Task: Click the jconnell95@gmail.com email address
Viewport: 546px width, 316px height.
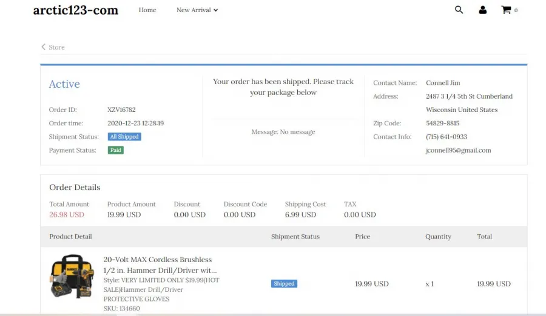Action: (x=458, y=150)
